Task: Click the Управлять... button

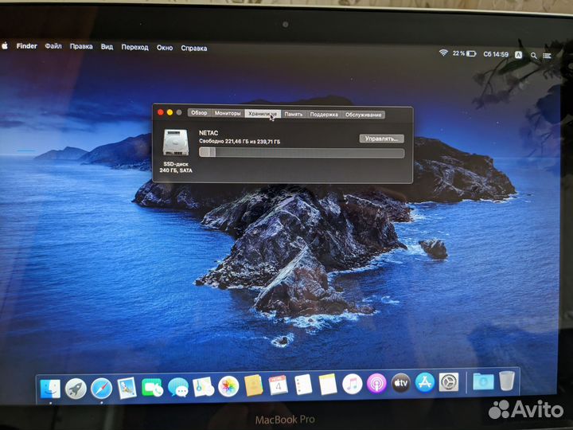Action: [381, 139]
